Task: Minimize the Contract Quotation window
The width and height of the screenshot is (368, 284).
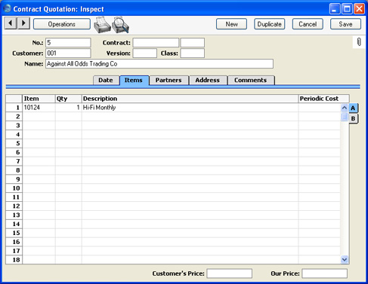Action: click(335, 9)
